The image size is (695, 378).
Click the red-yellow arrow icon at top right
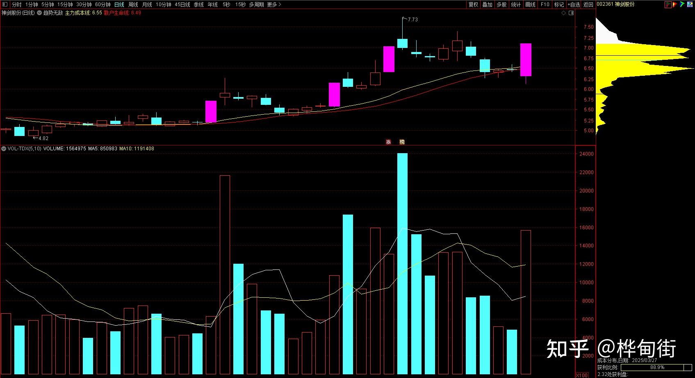[x=675, y=5]
